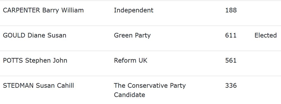The width and height of the screenshot is (281, 104).
Task: Click the Reform UK party text
Action: pos(131,60)
